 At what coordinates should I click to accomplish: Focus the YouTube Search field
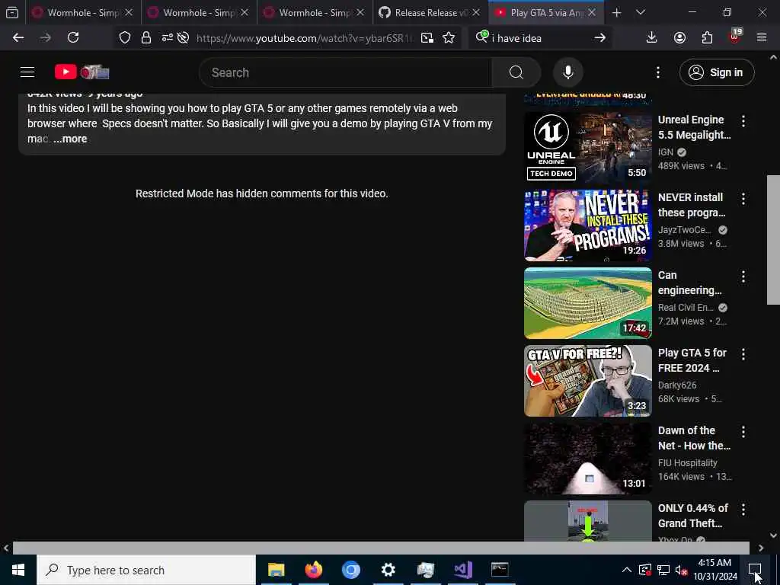pos(346,72)
